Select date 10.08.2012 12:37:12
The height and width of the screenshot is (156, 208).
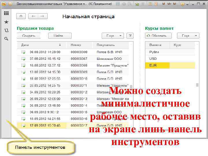point(45,65)
